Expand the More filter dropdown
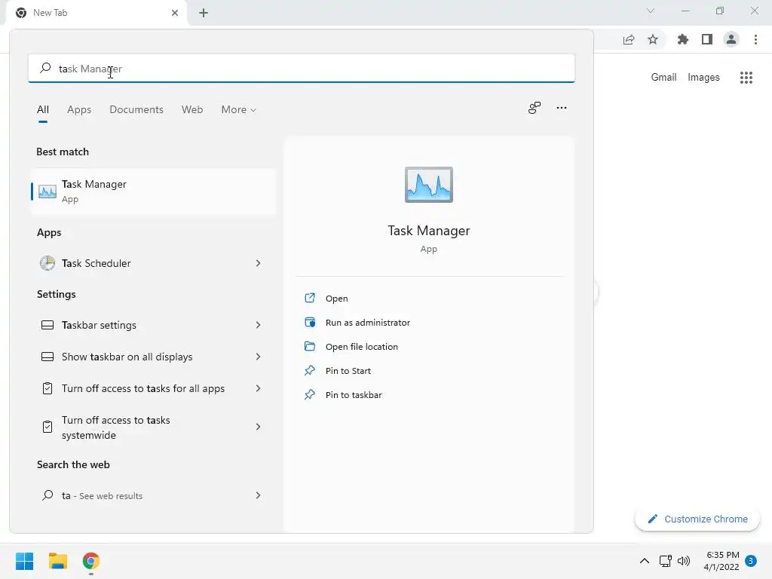This screenshot has height=579, width=772. point(239,109)
